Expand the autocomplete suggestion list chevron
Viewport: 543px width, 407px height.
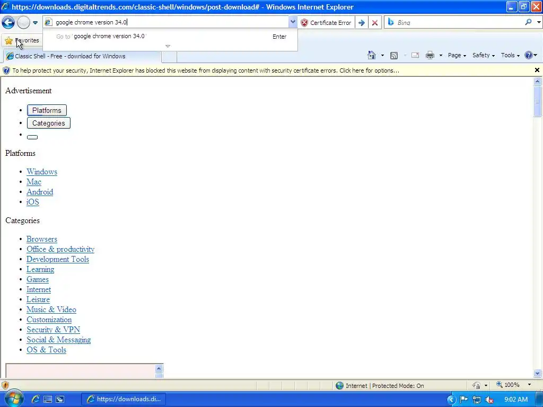(x=168, y=46)
